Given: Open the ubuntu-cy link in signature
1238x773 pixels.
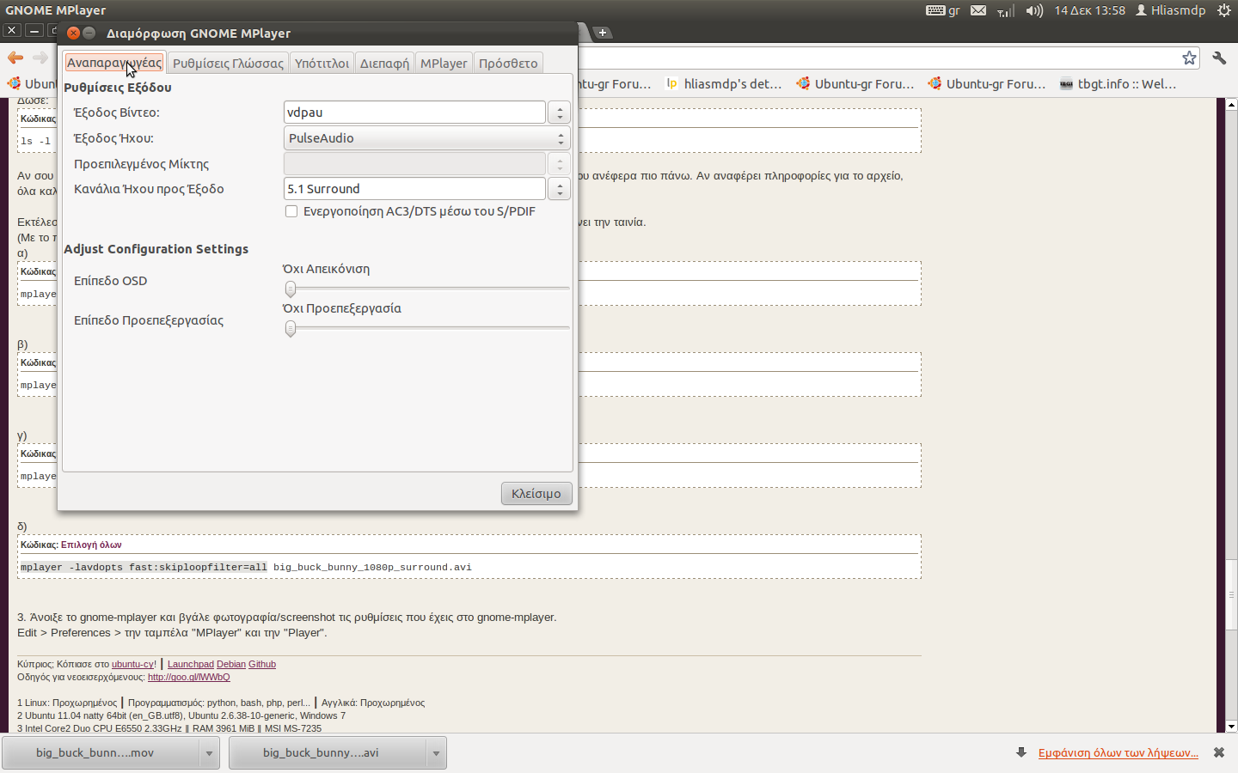Looking at the screenshot, I should click(132, 664).
